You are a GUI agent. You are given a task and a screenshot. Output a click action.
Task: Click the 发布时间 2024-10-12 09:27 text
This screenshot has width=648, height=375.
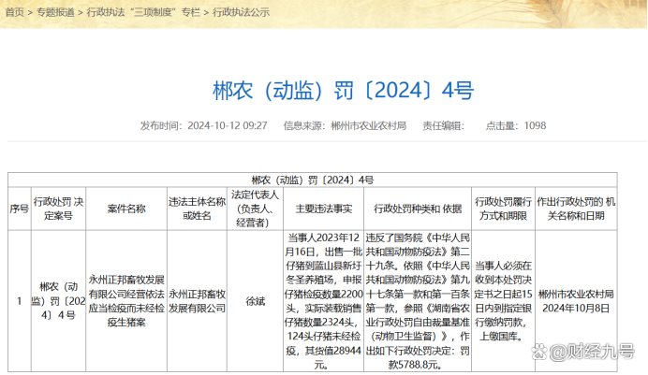(x=203, y=125)
